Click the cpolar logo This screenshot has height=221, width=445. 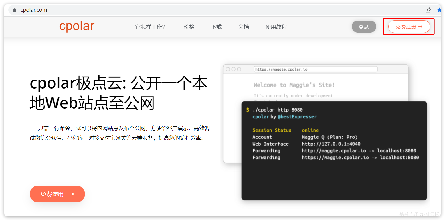(77, 26)
